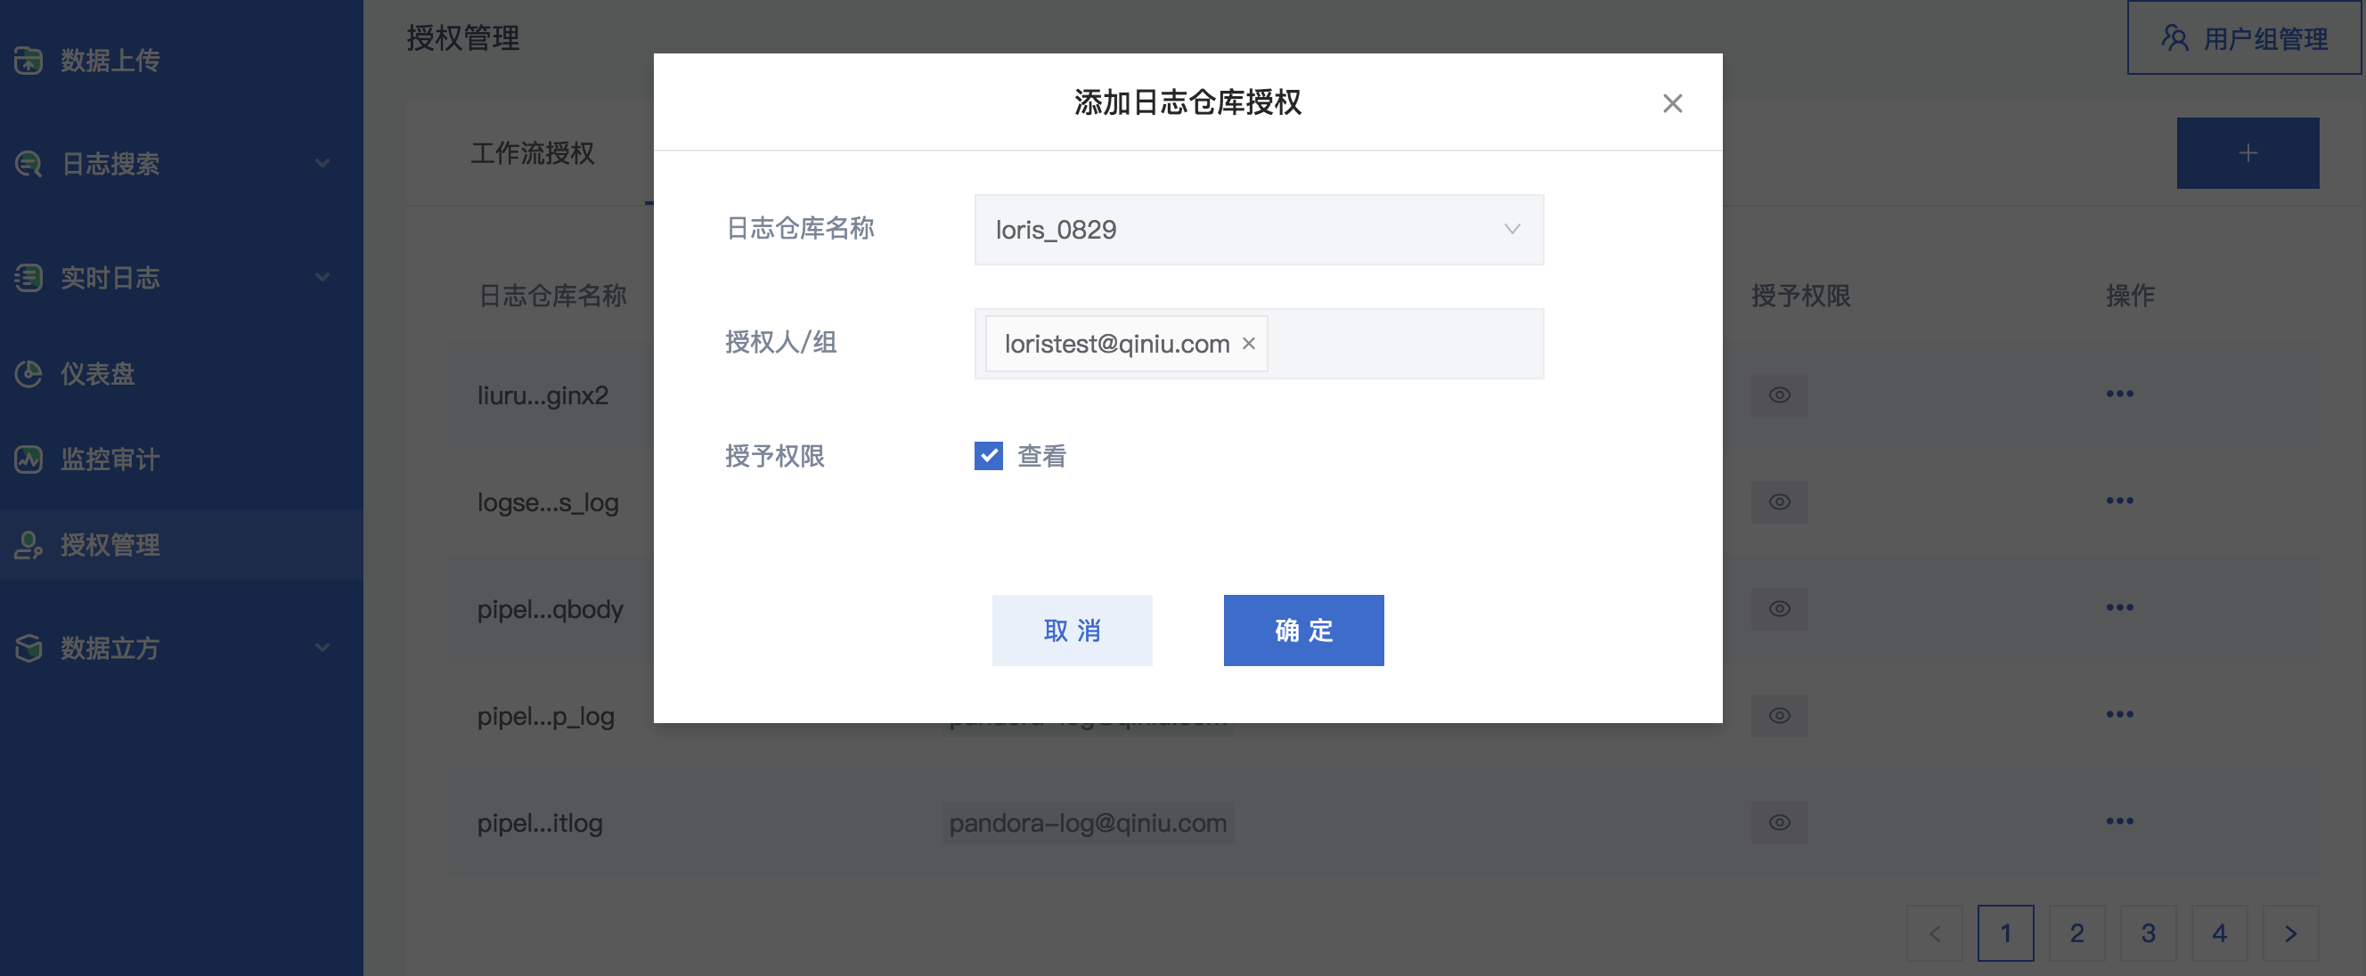The height and width of the screenshot is (976, 2366).
Task: Click eye permission icon for pipel...itlog row
Action: coord(1779,822)
